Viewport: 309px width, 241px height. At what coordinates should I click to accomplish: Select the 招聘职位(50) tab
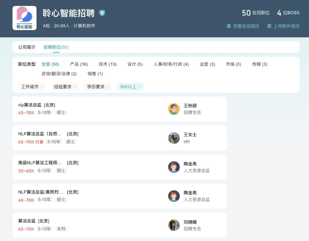tap(56, 47)
